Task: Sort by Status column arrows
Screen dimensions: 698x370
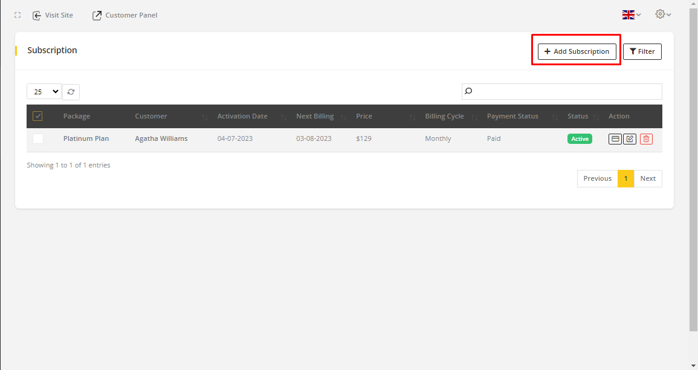Action: coord(596,117)
